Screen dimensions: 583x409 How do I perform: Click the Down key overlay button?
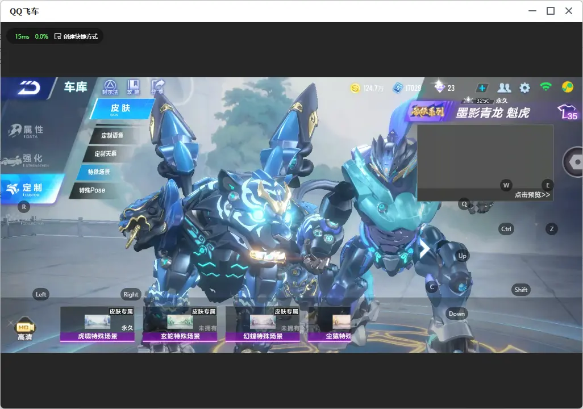tap(457, 314)
